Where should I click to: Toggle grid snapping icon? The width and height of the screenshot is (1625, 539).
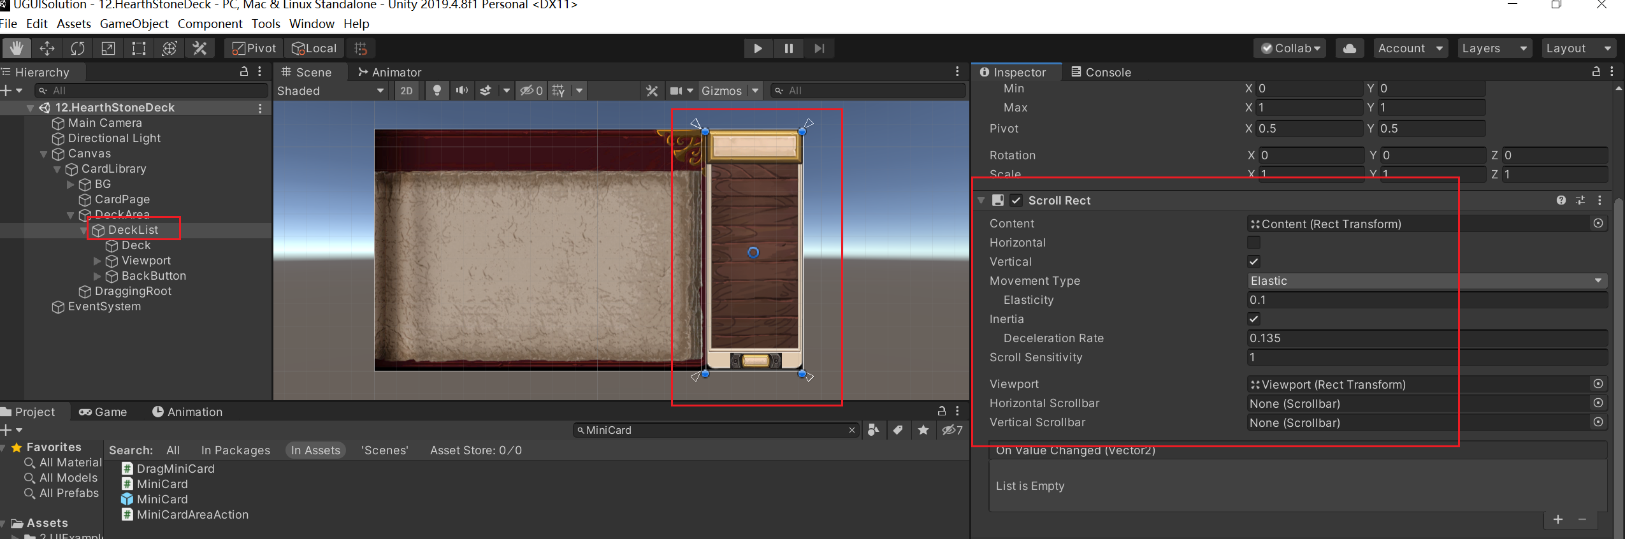click(361, 48)
